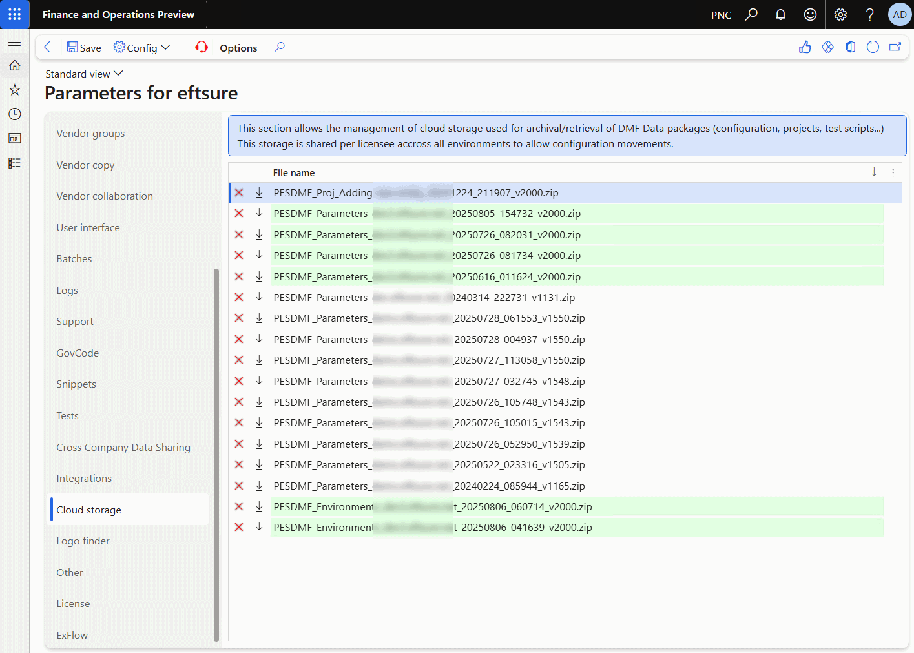The height and width of the screenshot is (653, 914).
Task: Open the AD user account avatar
Action: (x=900, y=14)
